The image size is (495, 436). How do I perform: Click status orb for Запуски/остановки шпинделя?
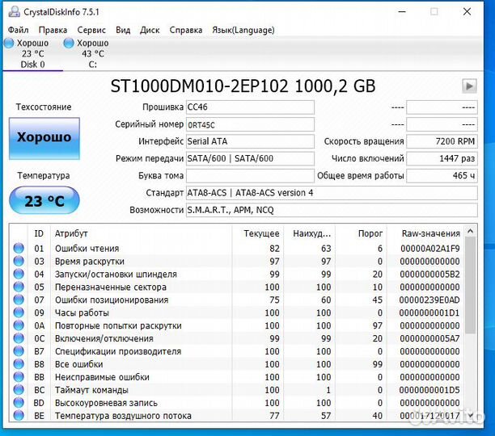[19, 274]
